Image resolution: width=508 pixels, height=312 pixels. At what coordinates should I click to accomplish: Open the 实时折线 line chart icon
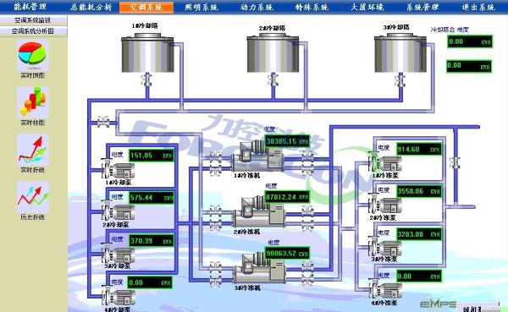(32, 150)
